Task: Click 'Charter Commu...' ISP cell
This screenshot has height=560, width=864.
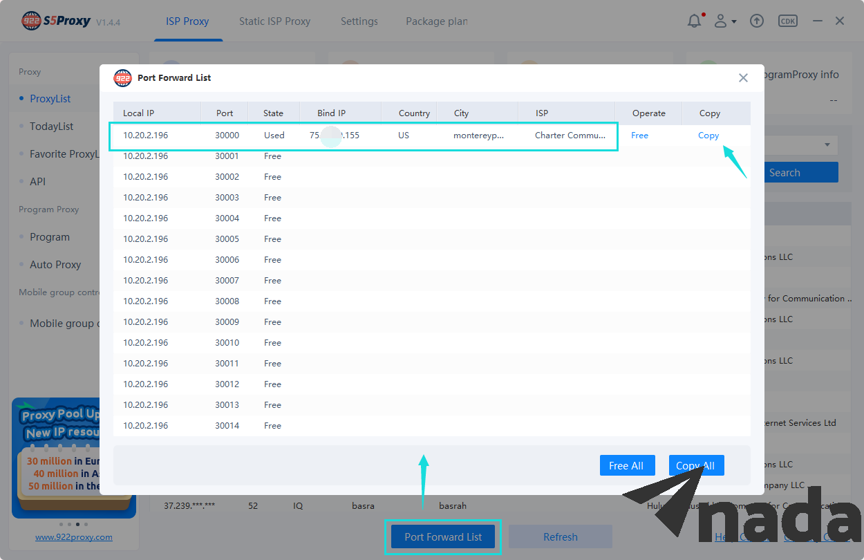Action: [570, 136]
